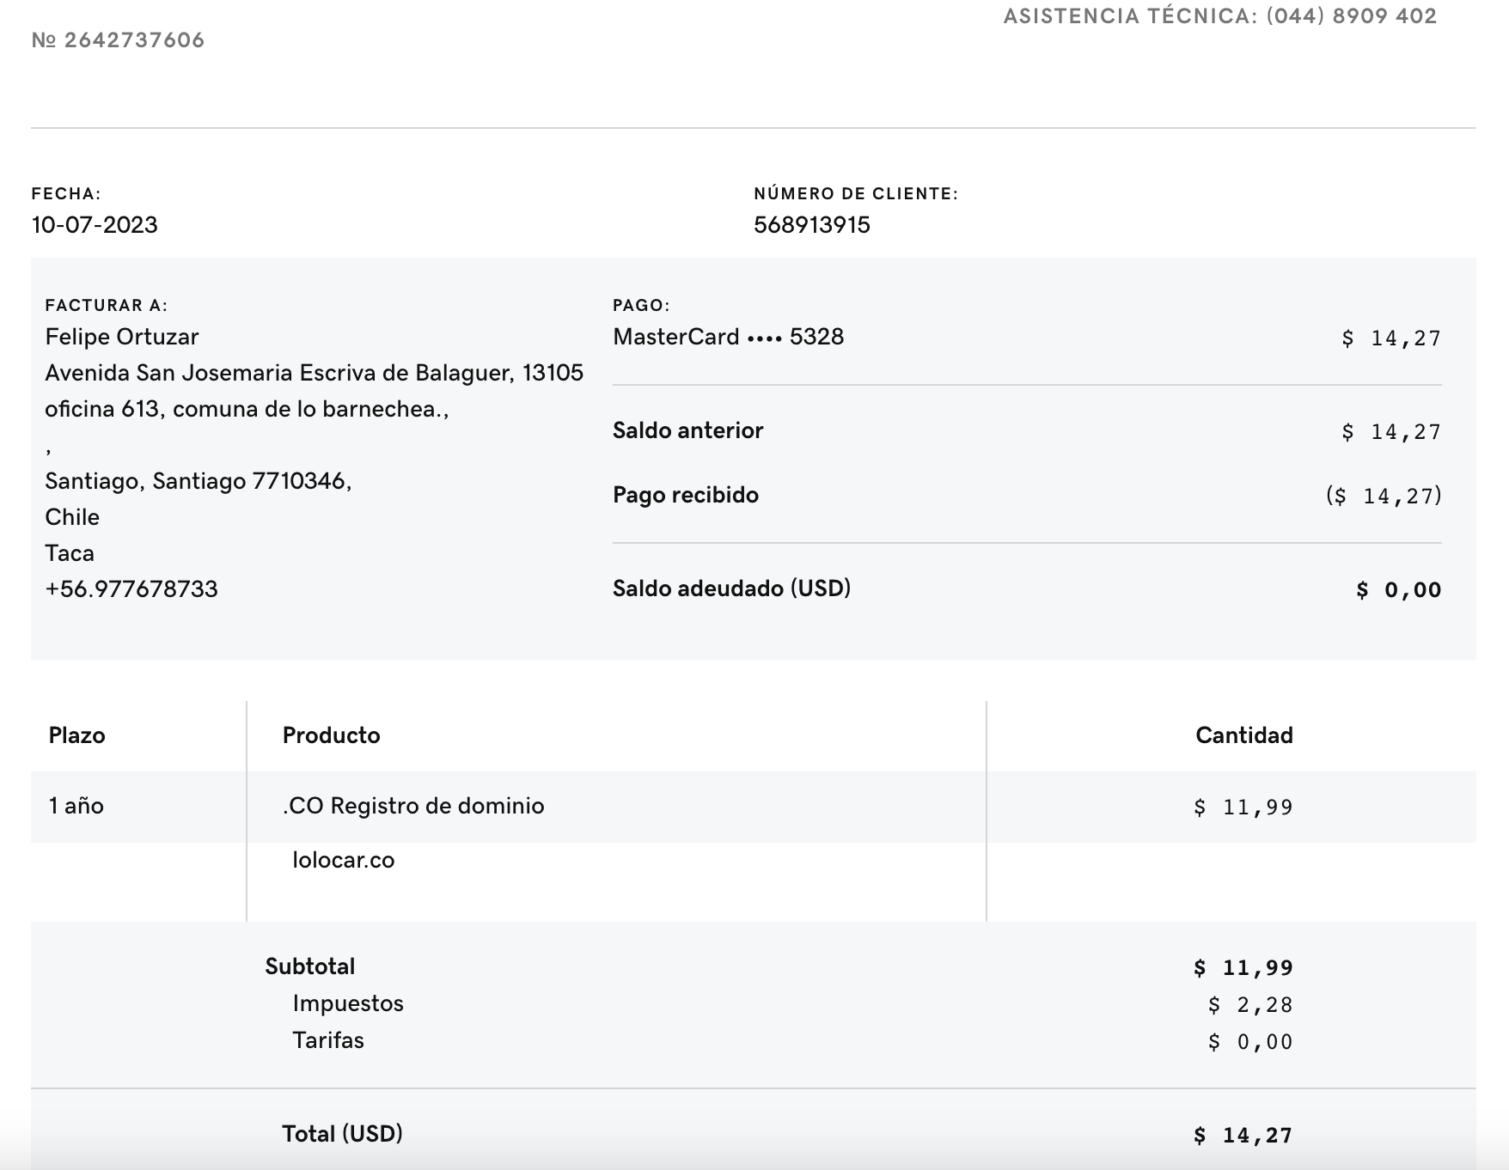Click the Plazo column header
This screenshot has width=1509, height=1170.
(x=77, y=735)
